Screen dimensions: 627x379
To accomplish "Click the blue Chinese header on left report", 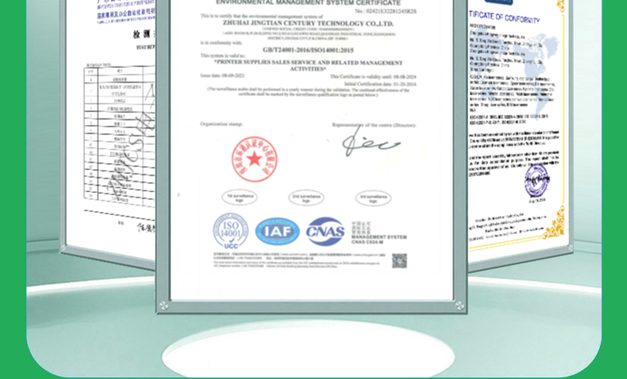I will coord(126,13).
